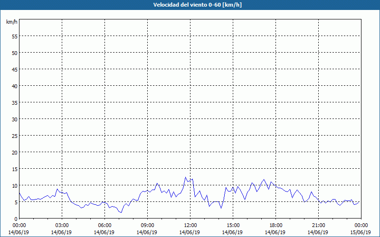Click the '14/06/19' date beneath 12:00
Screen dimensions: 380x237
[190, 232]
